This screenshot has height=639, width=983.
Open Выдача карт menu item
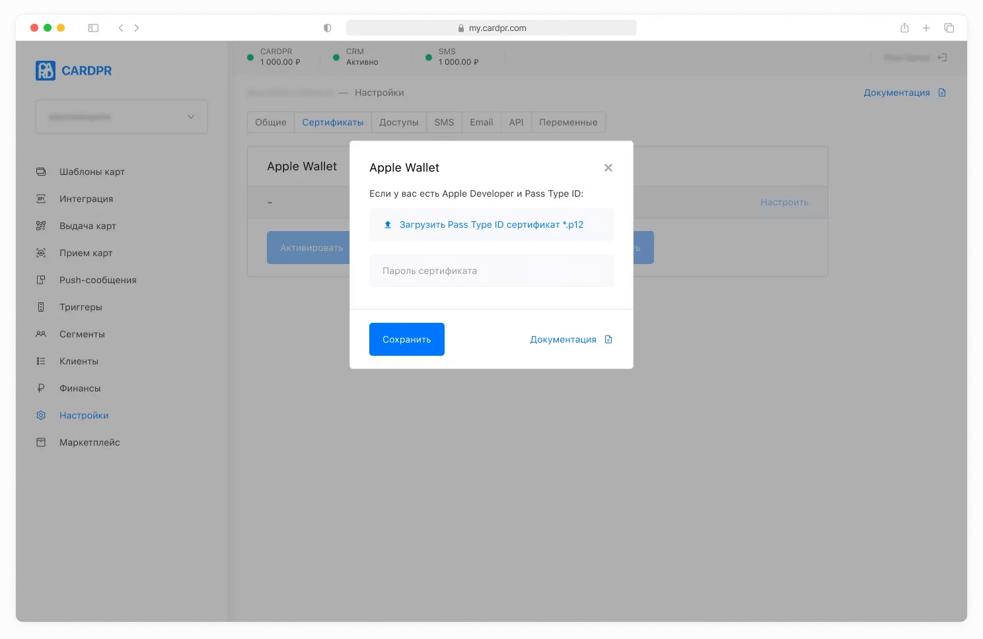pos(88,226)
